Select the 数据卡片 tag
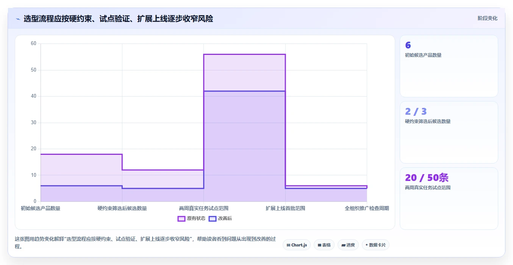 click(x=375, y=245)
